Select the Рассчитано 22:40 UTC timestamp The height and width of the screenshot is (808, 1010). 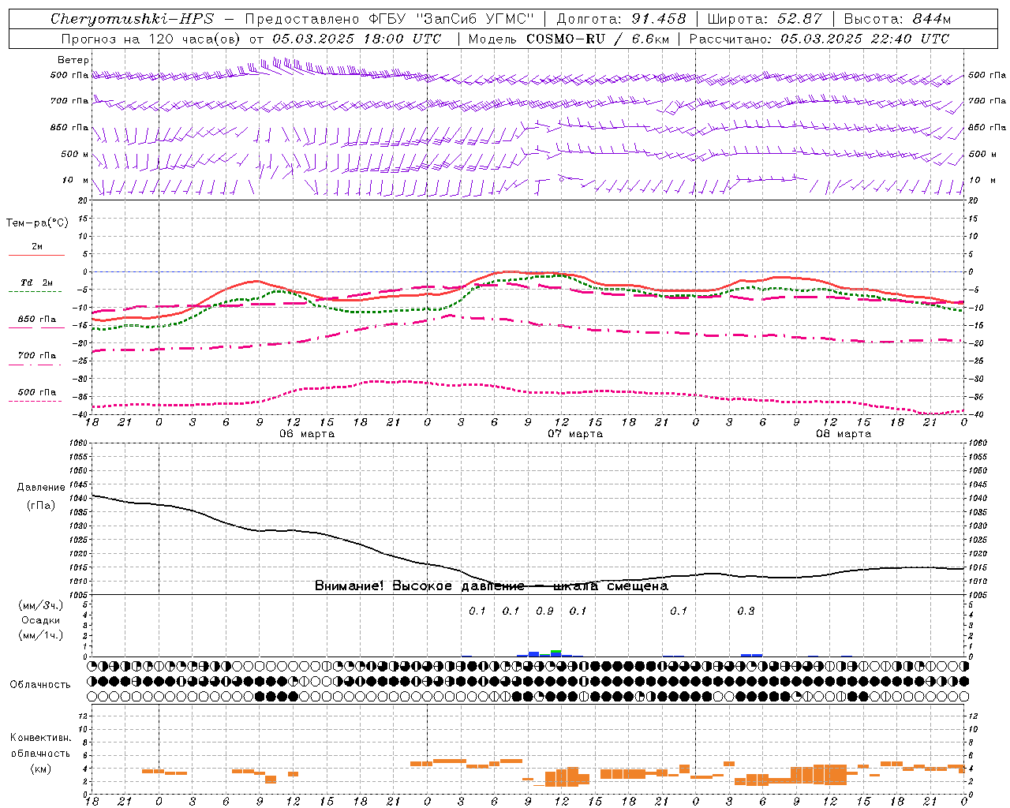(819, 39)
